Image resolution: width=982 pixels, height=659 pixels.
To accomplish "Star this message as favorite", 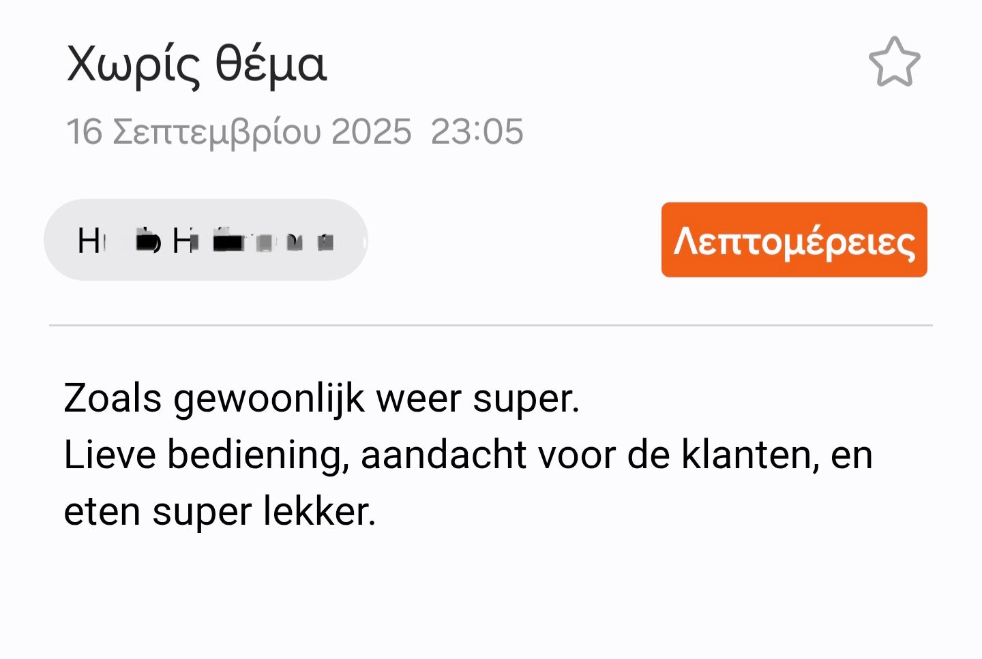I will click(894, 62).
